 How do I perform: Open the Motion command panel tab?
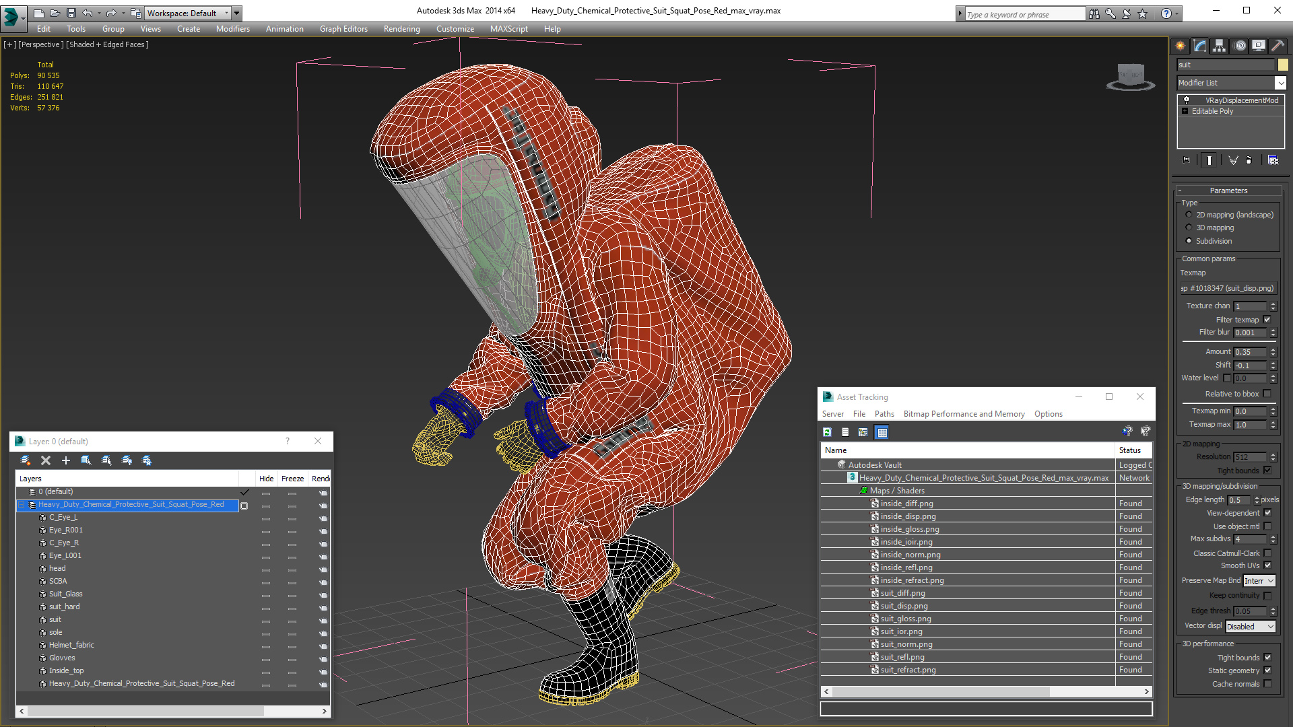(x=1240, y=46)
